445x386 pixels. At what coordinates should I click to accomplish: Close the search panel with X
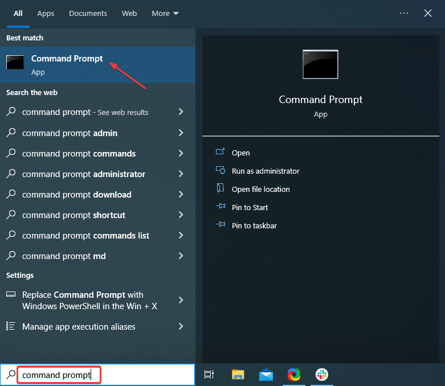pos(428,13)
